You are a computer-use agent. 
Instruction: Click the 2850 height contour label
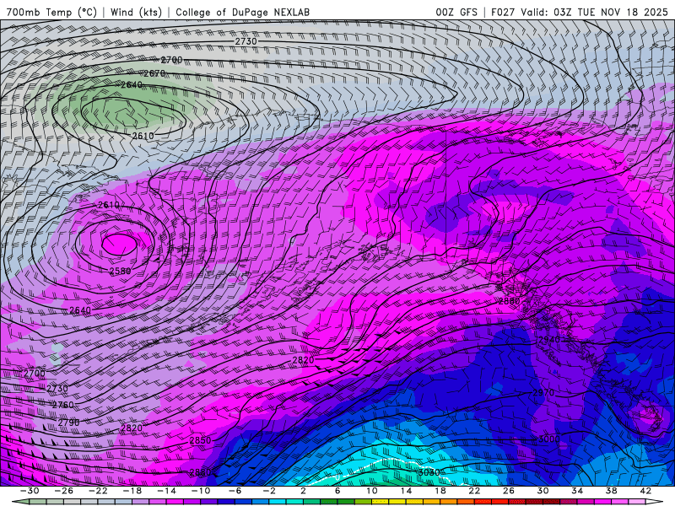pyautogui.click(x=200, y=440)
